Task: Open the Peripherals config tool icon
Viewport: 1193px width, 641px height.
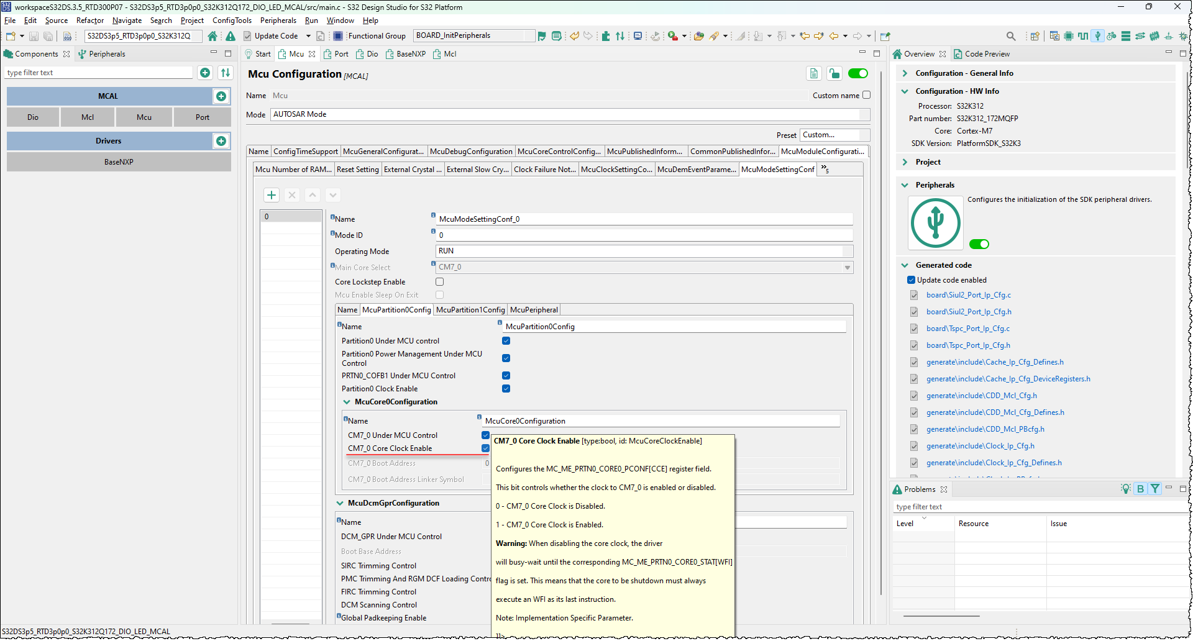Action: pyautogui.click(x=1098, y=35)
